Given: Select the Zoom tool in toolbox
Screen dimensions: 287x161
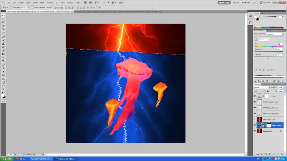Looking at the screenshot, I should [x=4, y=89].
